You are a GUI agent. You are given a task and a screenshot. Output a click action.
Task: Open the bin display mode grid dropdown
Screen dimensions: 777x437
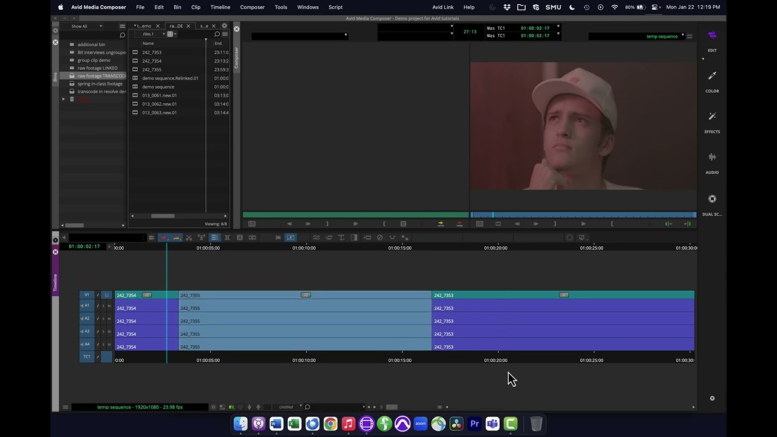[172, 34]
